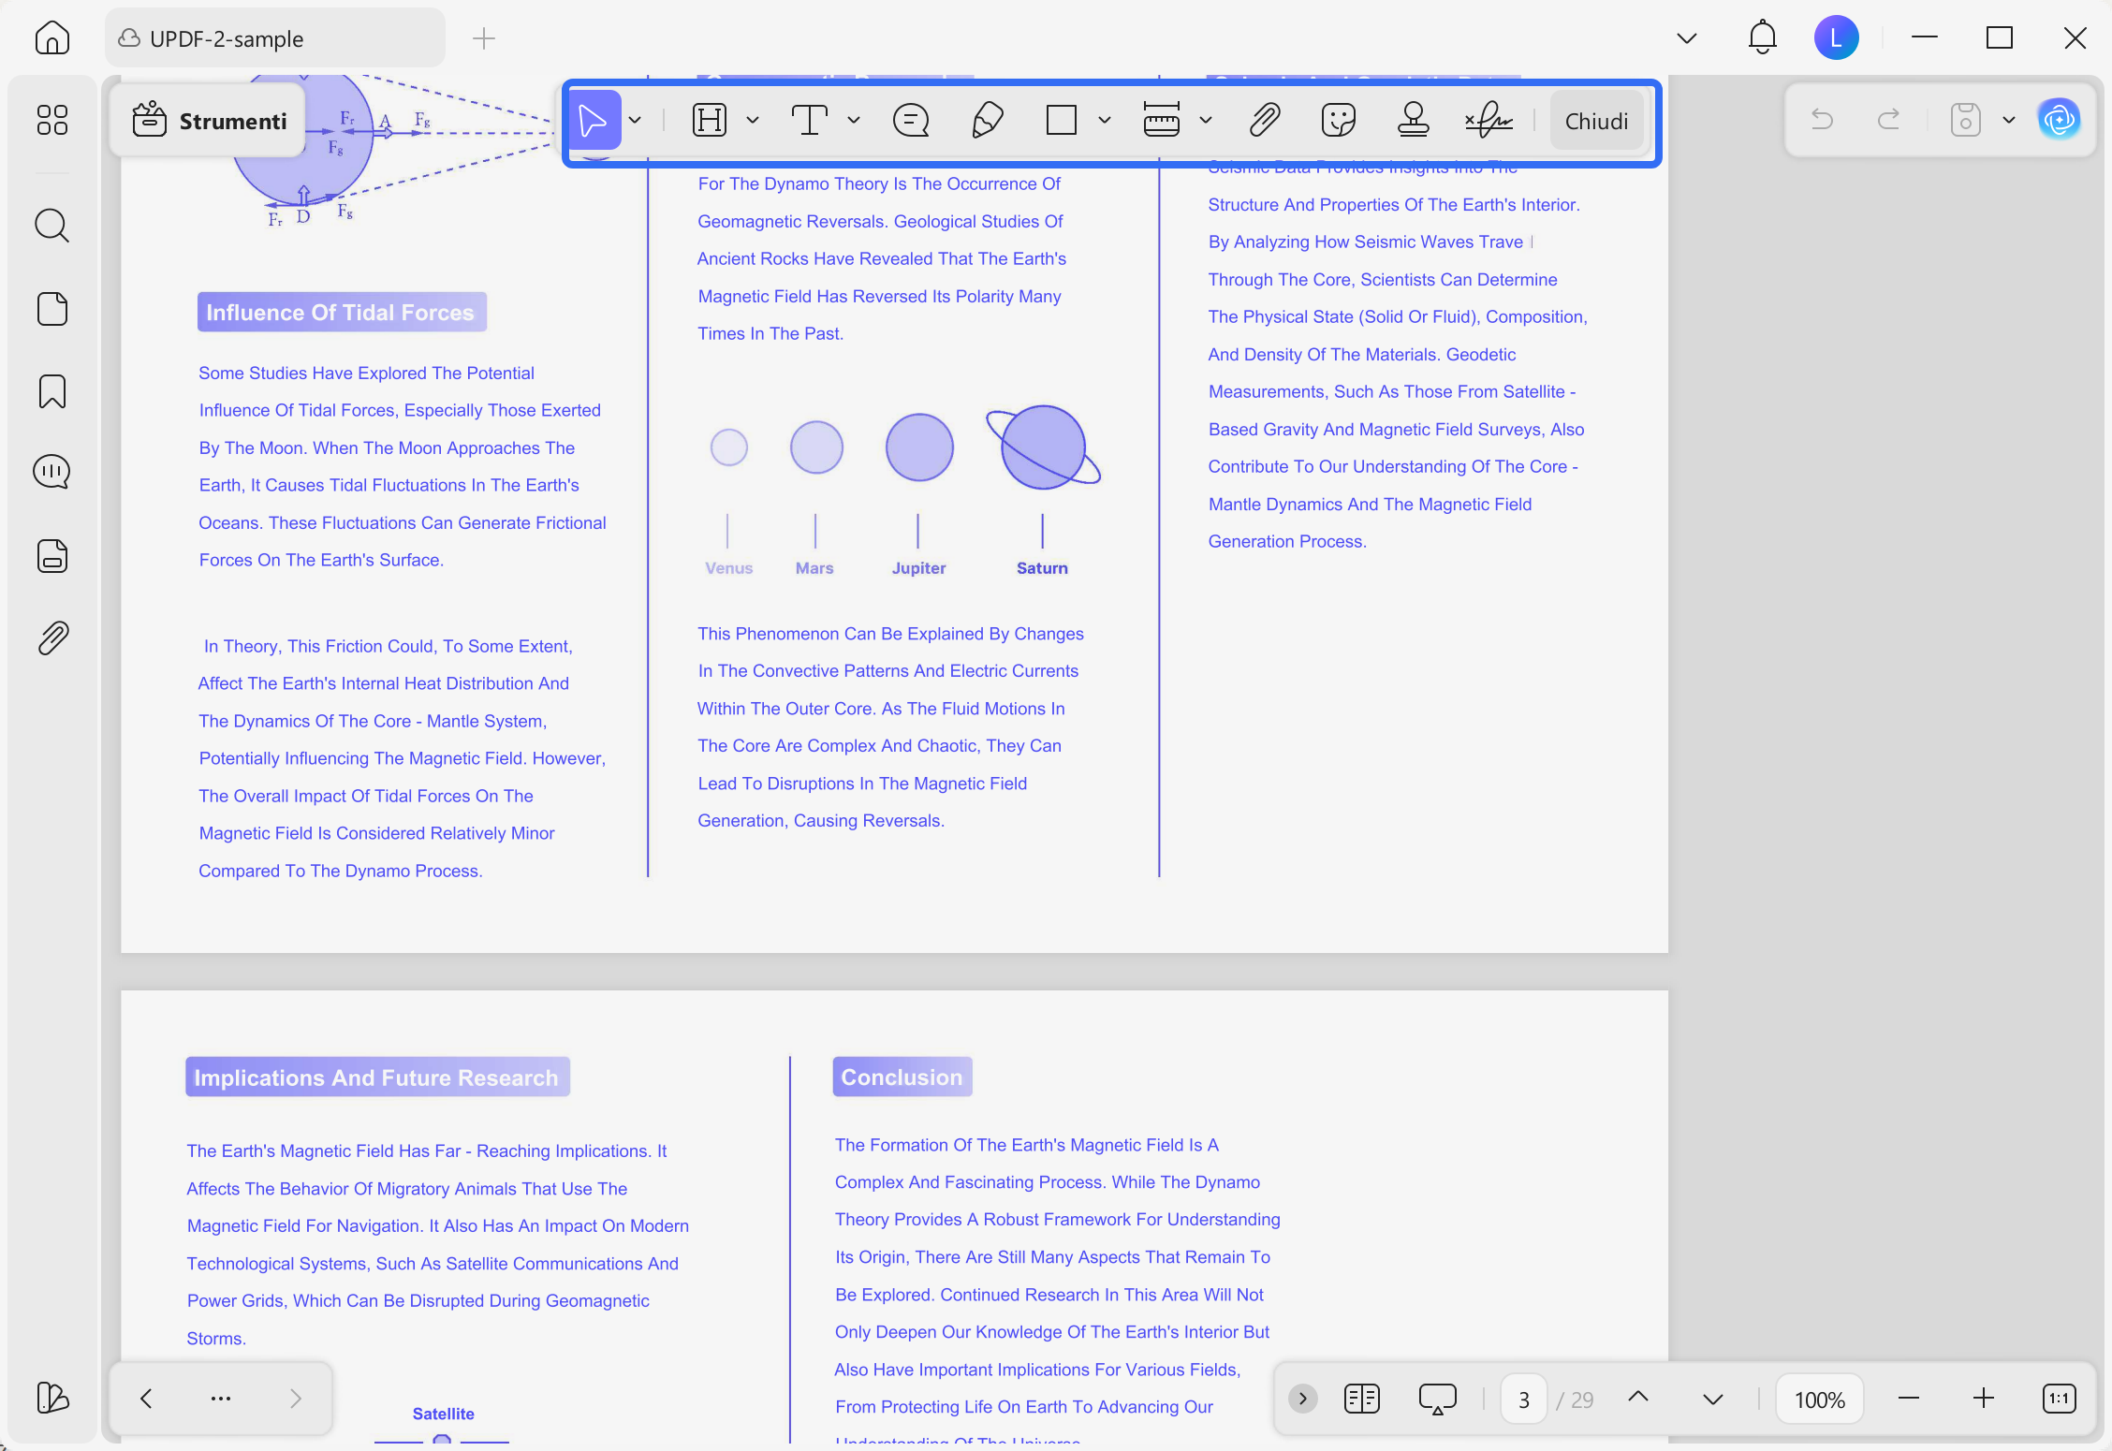Expand the highlight tool dropdown arrow
The width and height of the screenshot is (2112, 1451).
(753, 121)
